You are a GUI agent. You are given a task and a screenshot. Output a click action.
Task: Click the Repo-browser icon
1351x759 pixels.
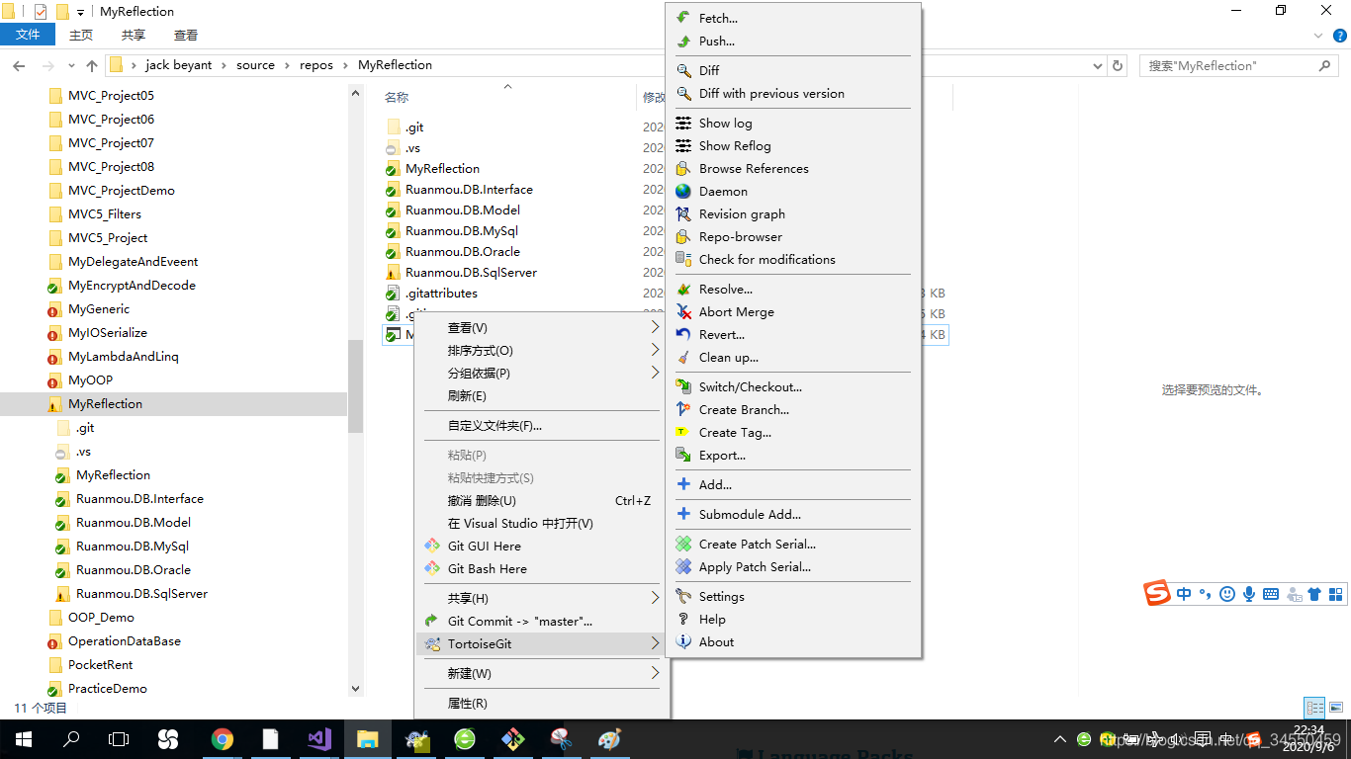point(683,236)
